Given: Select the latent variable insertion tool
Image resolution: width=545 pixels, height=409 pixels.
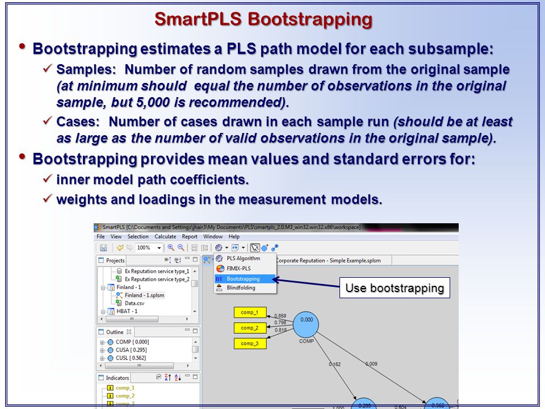Looking at the screenshot, I should [x=265, y=248].
